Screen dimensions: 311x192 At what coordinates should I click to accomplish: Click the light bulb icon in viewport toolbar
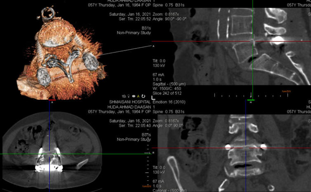[x=128, y=97]
